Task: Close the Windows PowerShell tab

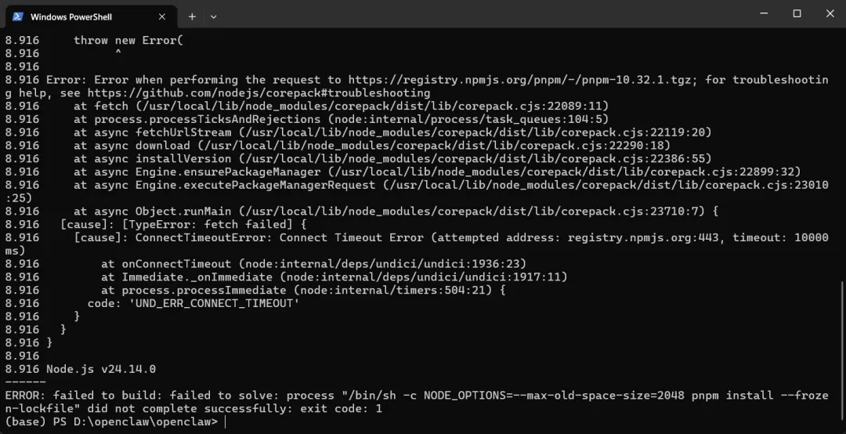Action: (x=162, y=16)
